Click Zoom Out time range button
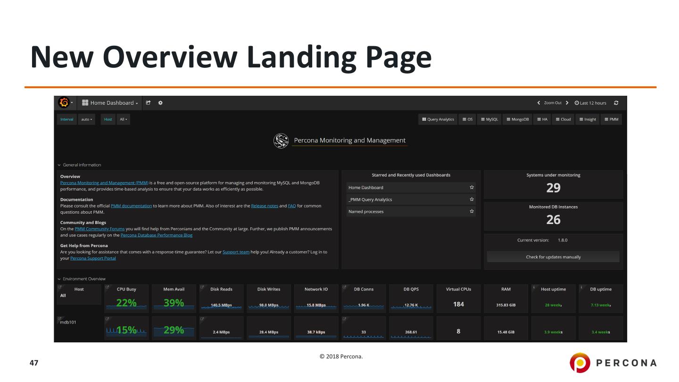The height and width of the screenshot is (382, 679). [553, 103]
